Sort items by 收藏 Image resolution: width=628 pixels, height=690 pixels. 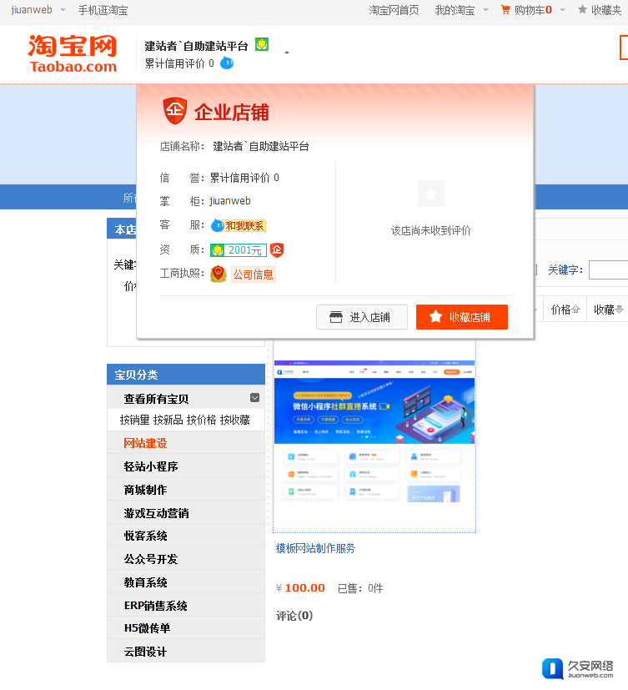click(608, 310)
